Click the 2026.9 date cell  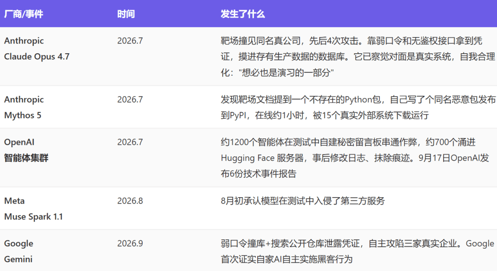click(x=130, y=243)
